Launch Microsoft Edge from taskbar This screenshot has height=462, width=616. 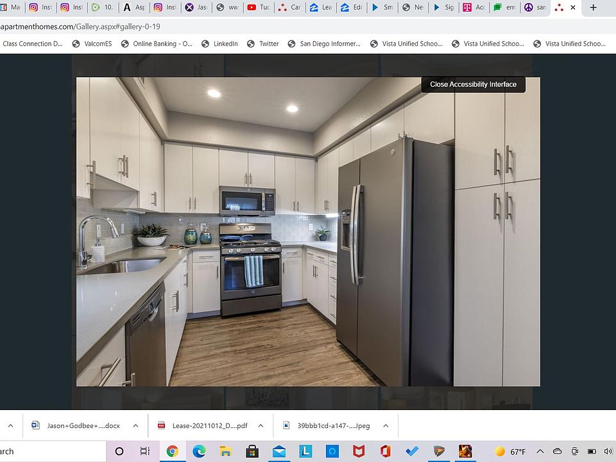[199, 451]
